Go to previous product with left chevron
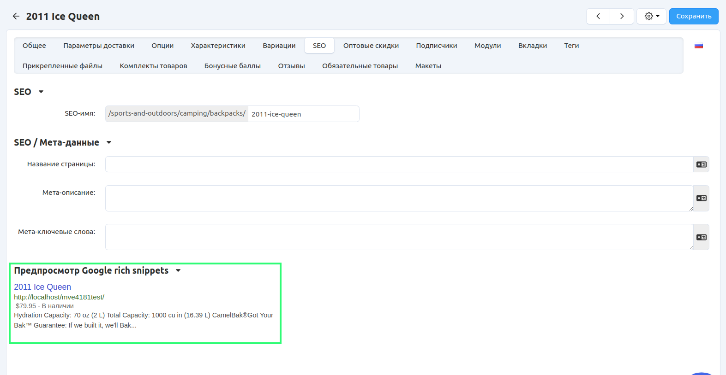The image size is (726, 375). click(598, 16)
